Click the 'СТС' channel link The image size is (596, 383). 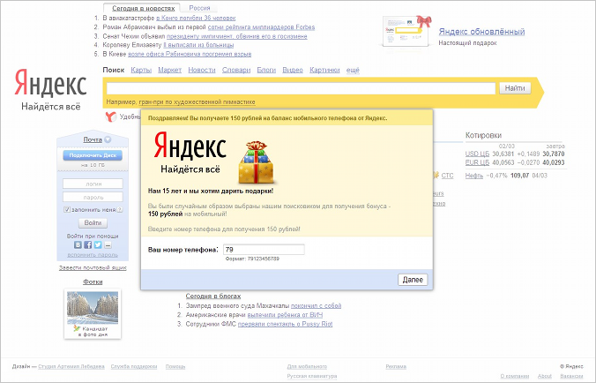[x=447, y=176]
